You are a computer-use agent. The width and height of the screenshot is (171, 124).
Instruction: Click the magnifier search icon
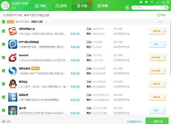(166, 8)
